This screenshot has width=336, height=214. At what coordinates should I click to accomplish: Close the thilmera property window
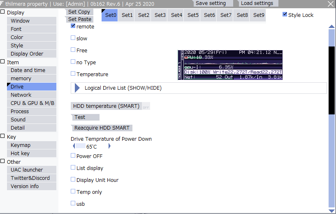tap(331, 4)
